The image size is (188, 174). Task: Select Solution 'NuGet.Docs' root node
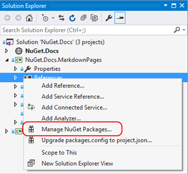60,42
